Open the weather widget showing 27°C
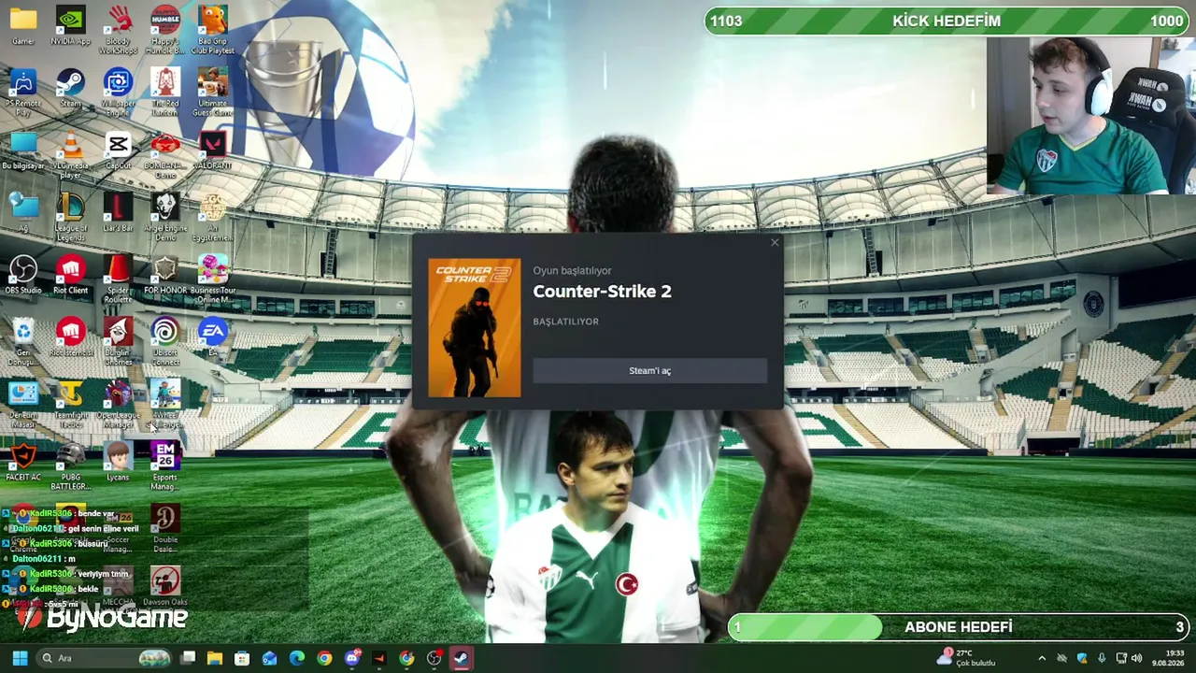The image size is (1196, 673). pos(967,658)
